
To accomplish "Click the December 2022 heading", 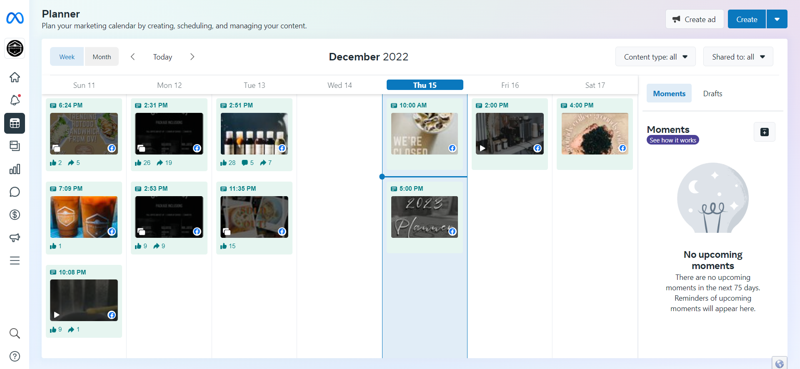I will tap(369, 57).
